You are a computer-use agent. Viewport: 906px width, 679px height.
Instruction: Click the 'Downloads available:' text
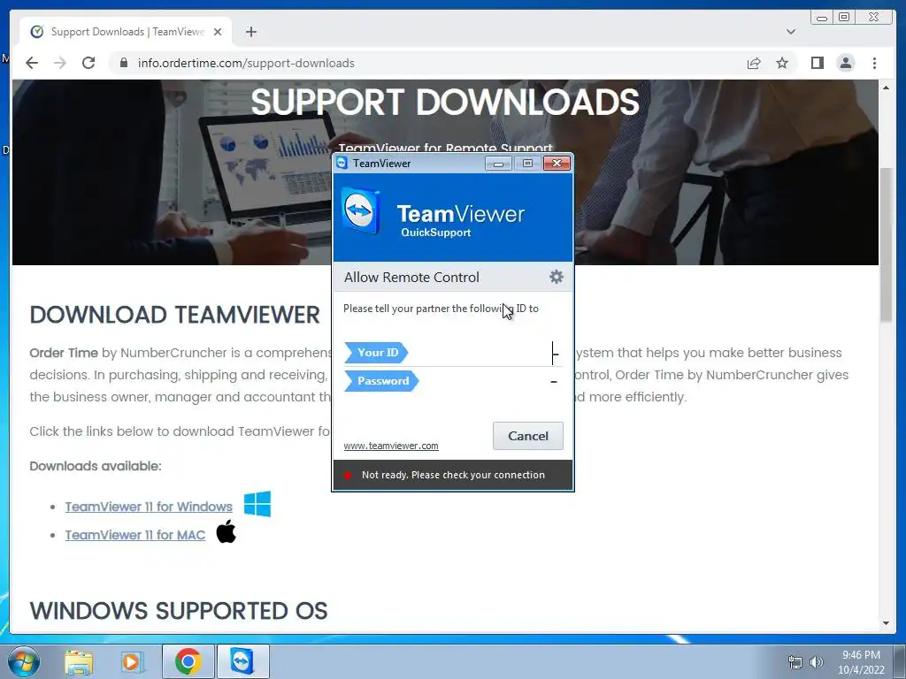96,466
